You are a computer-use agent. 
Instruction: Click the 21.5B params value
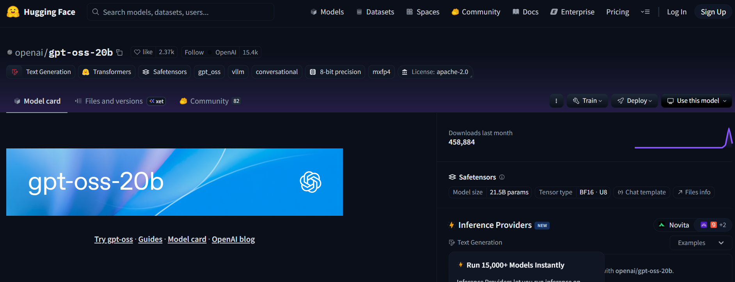(x=509, y=192)
